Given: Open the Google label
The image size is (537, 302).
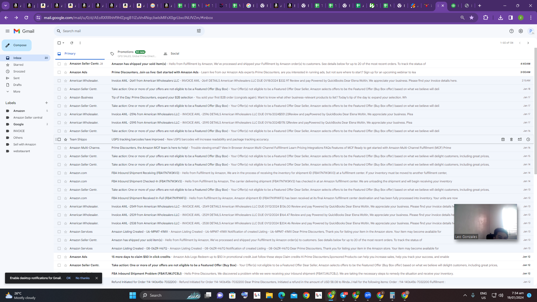Looking at the screenshot, I should coord(25,124).
